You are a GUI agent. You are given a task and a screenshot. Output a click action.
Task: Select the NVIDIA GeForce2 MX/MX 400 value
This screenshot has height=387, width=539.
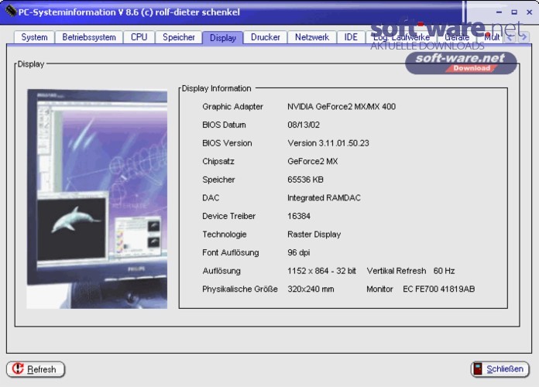pos(342,107)
